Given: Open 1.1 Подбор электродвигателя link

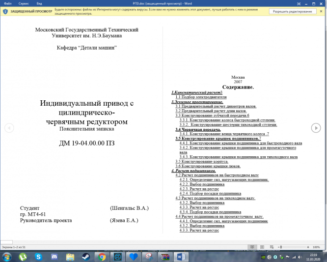Looking at the screenshot, I should pyautogui.click(x=201, y=97).
